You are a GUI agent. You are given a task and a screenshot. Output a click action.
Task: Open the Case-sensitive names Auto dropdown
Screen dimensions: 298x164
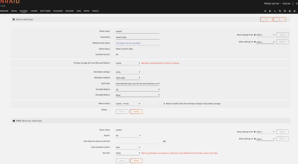click(x=128, y=147)
